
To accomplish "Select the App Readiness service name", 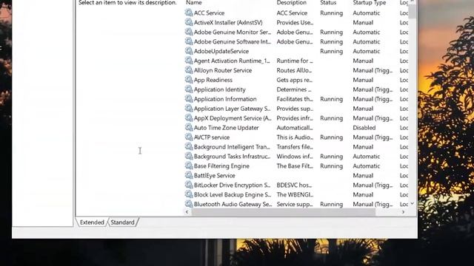I will 213,80.
